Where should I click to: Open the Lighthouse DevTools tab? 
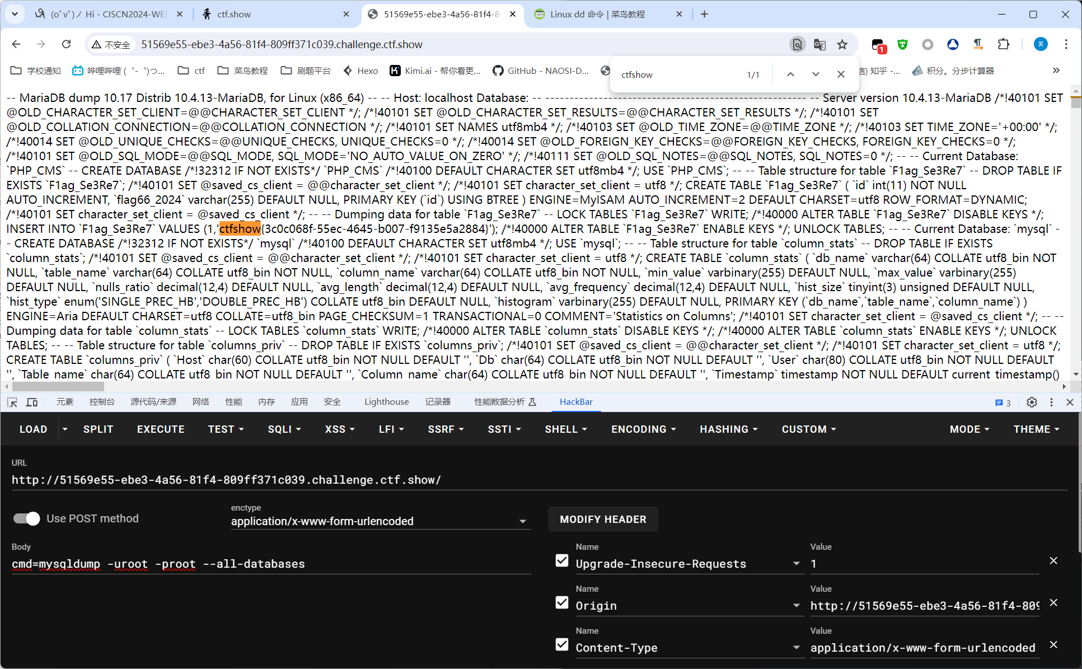point(386,402)
